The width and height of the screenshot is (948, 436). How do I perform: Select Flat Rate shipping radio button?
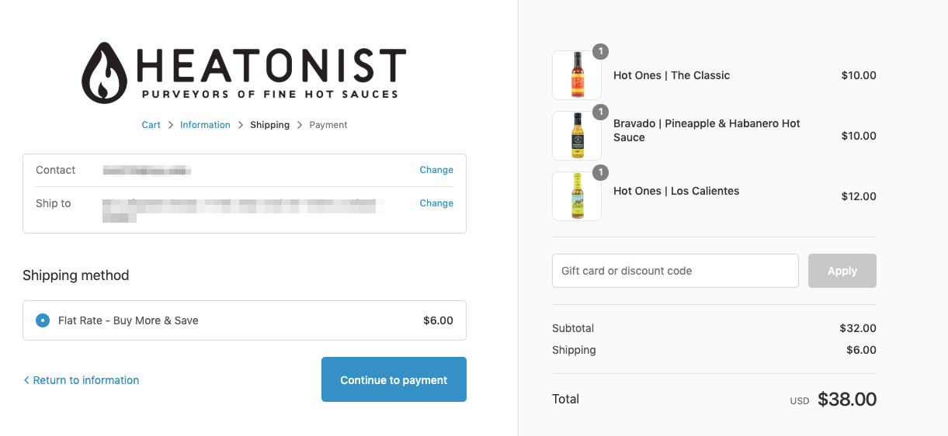(43, 320)
